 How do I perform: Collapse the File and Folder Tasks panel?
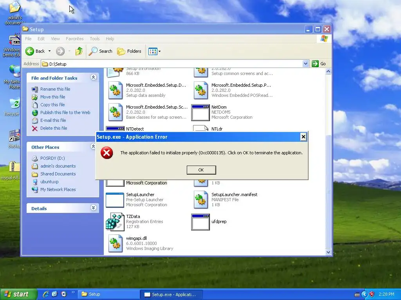(x=93, y=77)
